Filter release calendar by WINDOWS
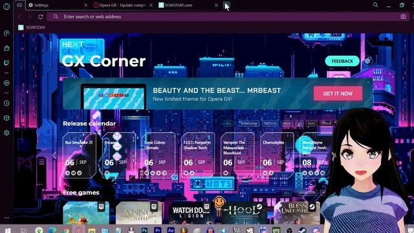Screen dimensions: 414x233 coord(248,124)
